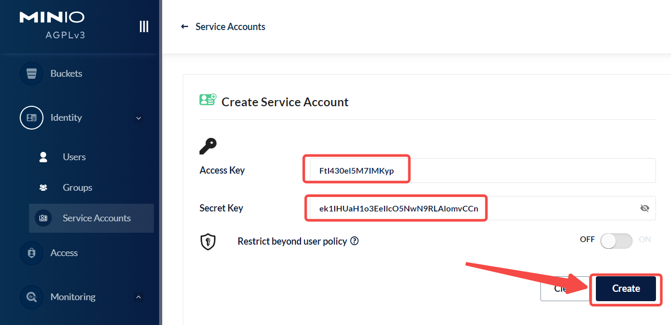Click the Users person icon

pos(44,157)
